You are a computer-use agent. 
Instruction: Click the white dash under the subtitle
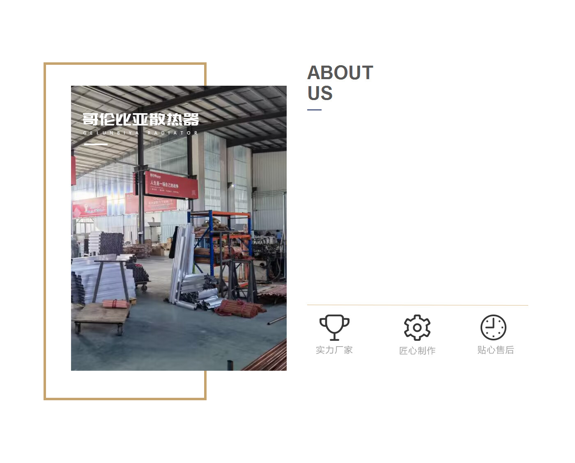point(96,144)
